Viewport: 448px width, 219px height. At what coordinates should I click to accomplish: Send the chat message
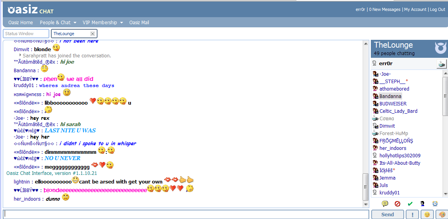point(387,214)
